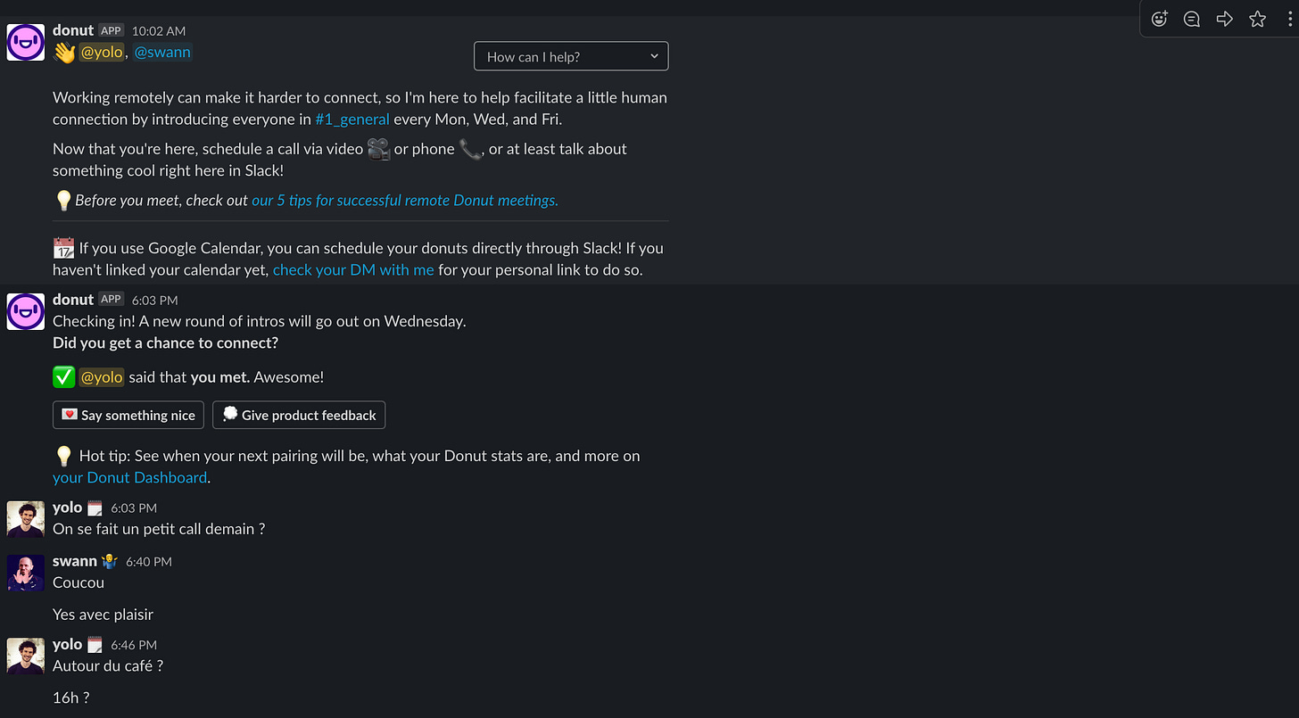Click swann's shrug status emoji
This screenshot has width=1299, height=718.
point(110,562)
